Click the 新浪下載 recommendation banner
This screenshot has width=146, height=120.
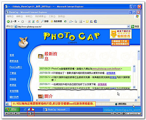(121, 34)
